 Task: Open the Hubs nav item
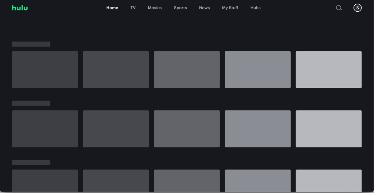pos(255,8)
